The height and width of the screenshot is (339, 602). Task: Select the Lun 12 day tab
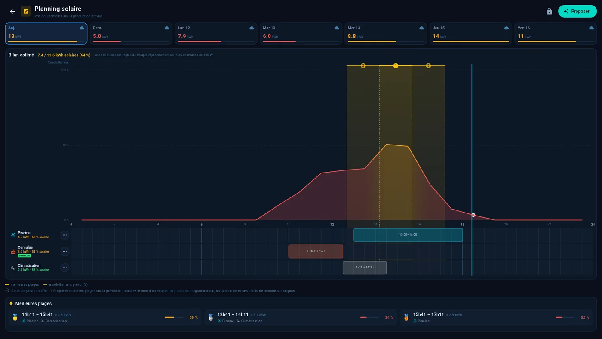click(x=216, y=34)
